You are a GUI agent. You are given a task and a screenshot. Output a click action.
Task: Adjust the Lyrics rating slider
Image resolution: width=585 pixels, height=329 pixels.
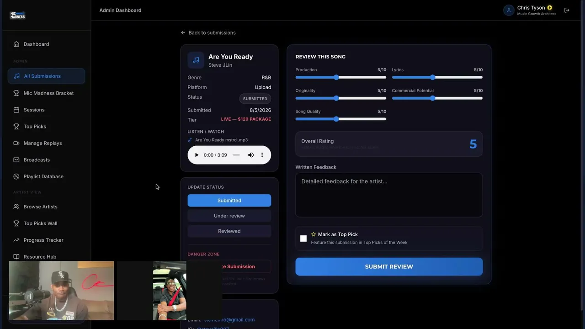(x=437, y=78)
